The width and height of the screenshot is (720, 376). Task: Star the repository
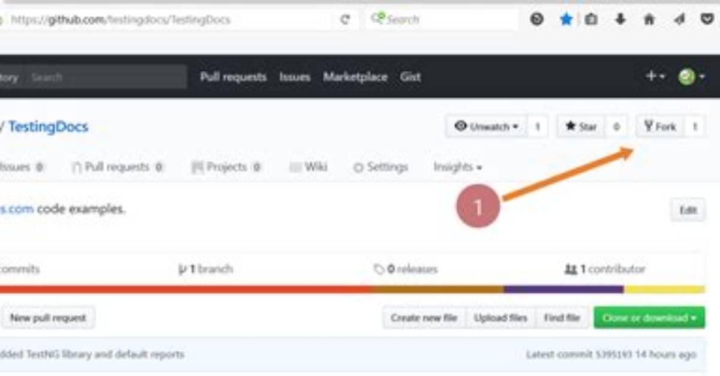click(581, 127)
